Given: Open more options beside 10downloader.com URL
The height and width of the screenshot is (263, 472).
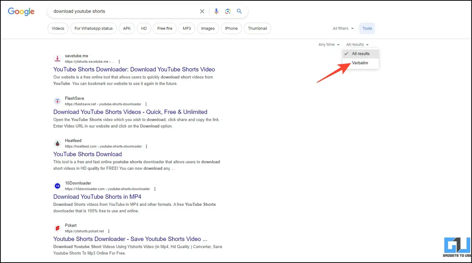Looking at the screenshot, I should [x=155, y=189].
